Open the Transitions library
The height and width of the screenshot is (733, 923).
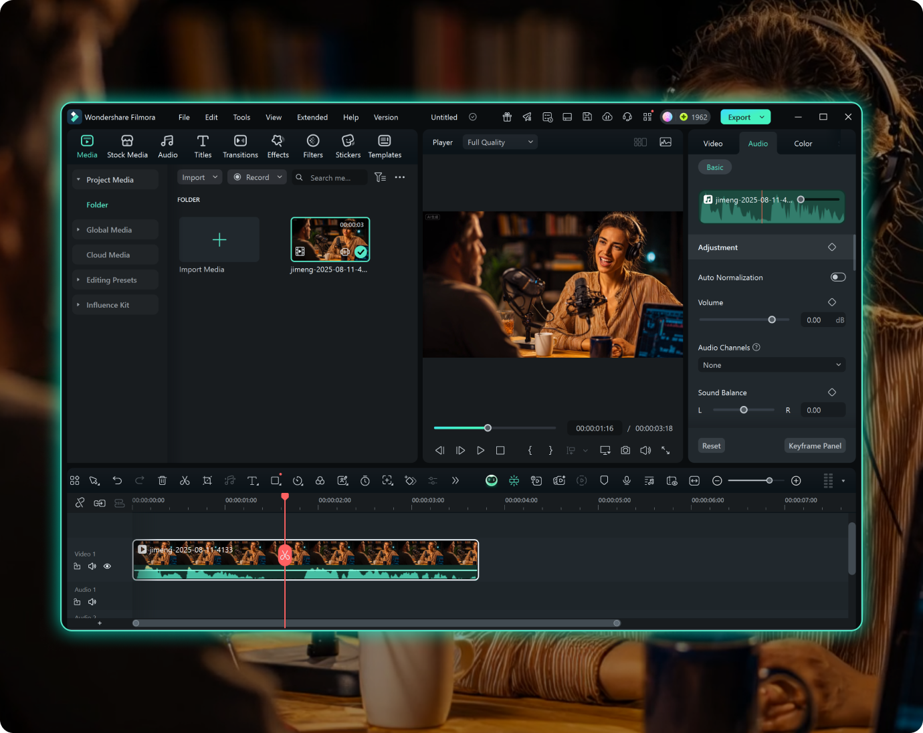point(240,146)
